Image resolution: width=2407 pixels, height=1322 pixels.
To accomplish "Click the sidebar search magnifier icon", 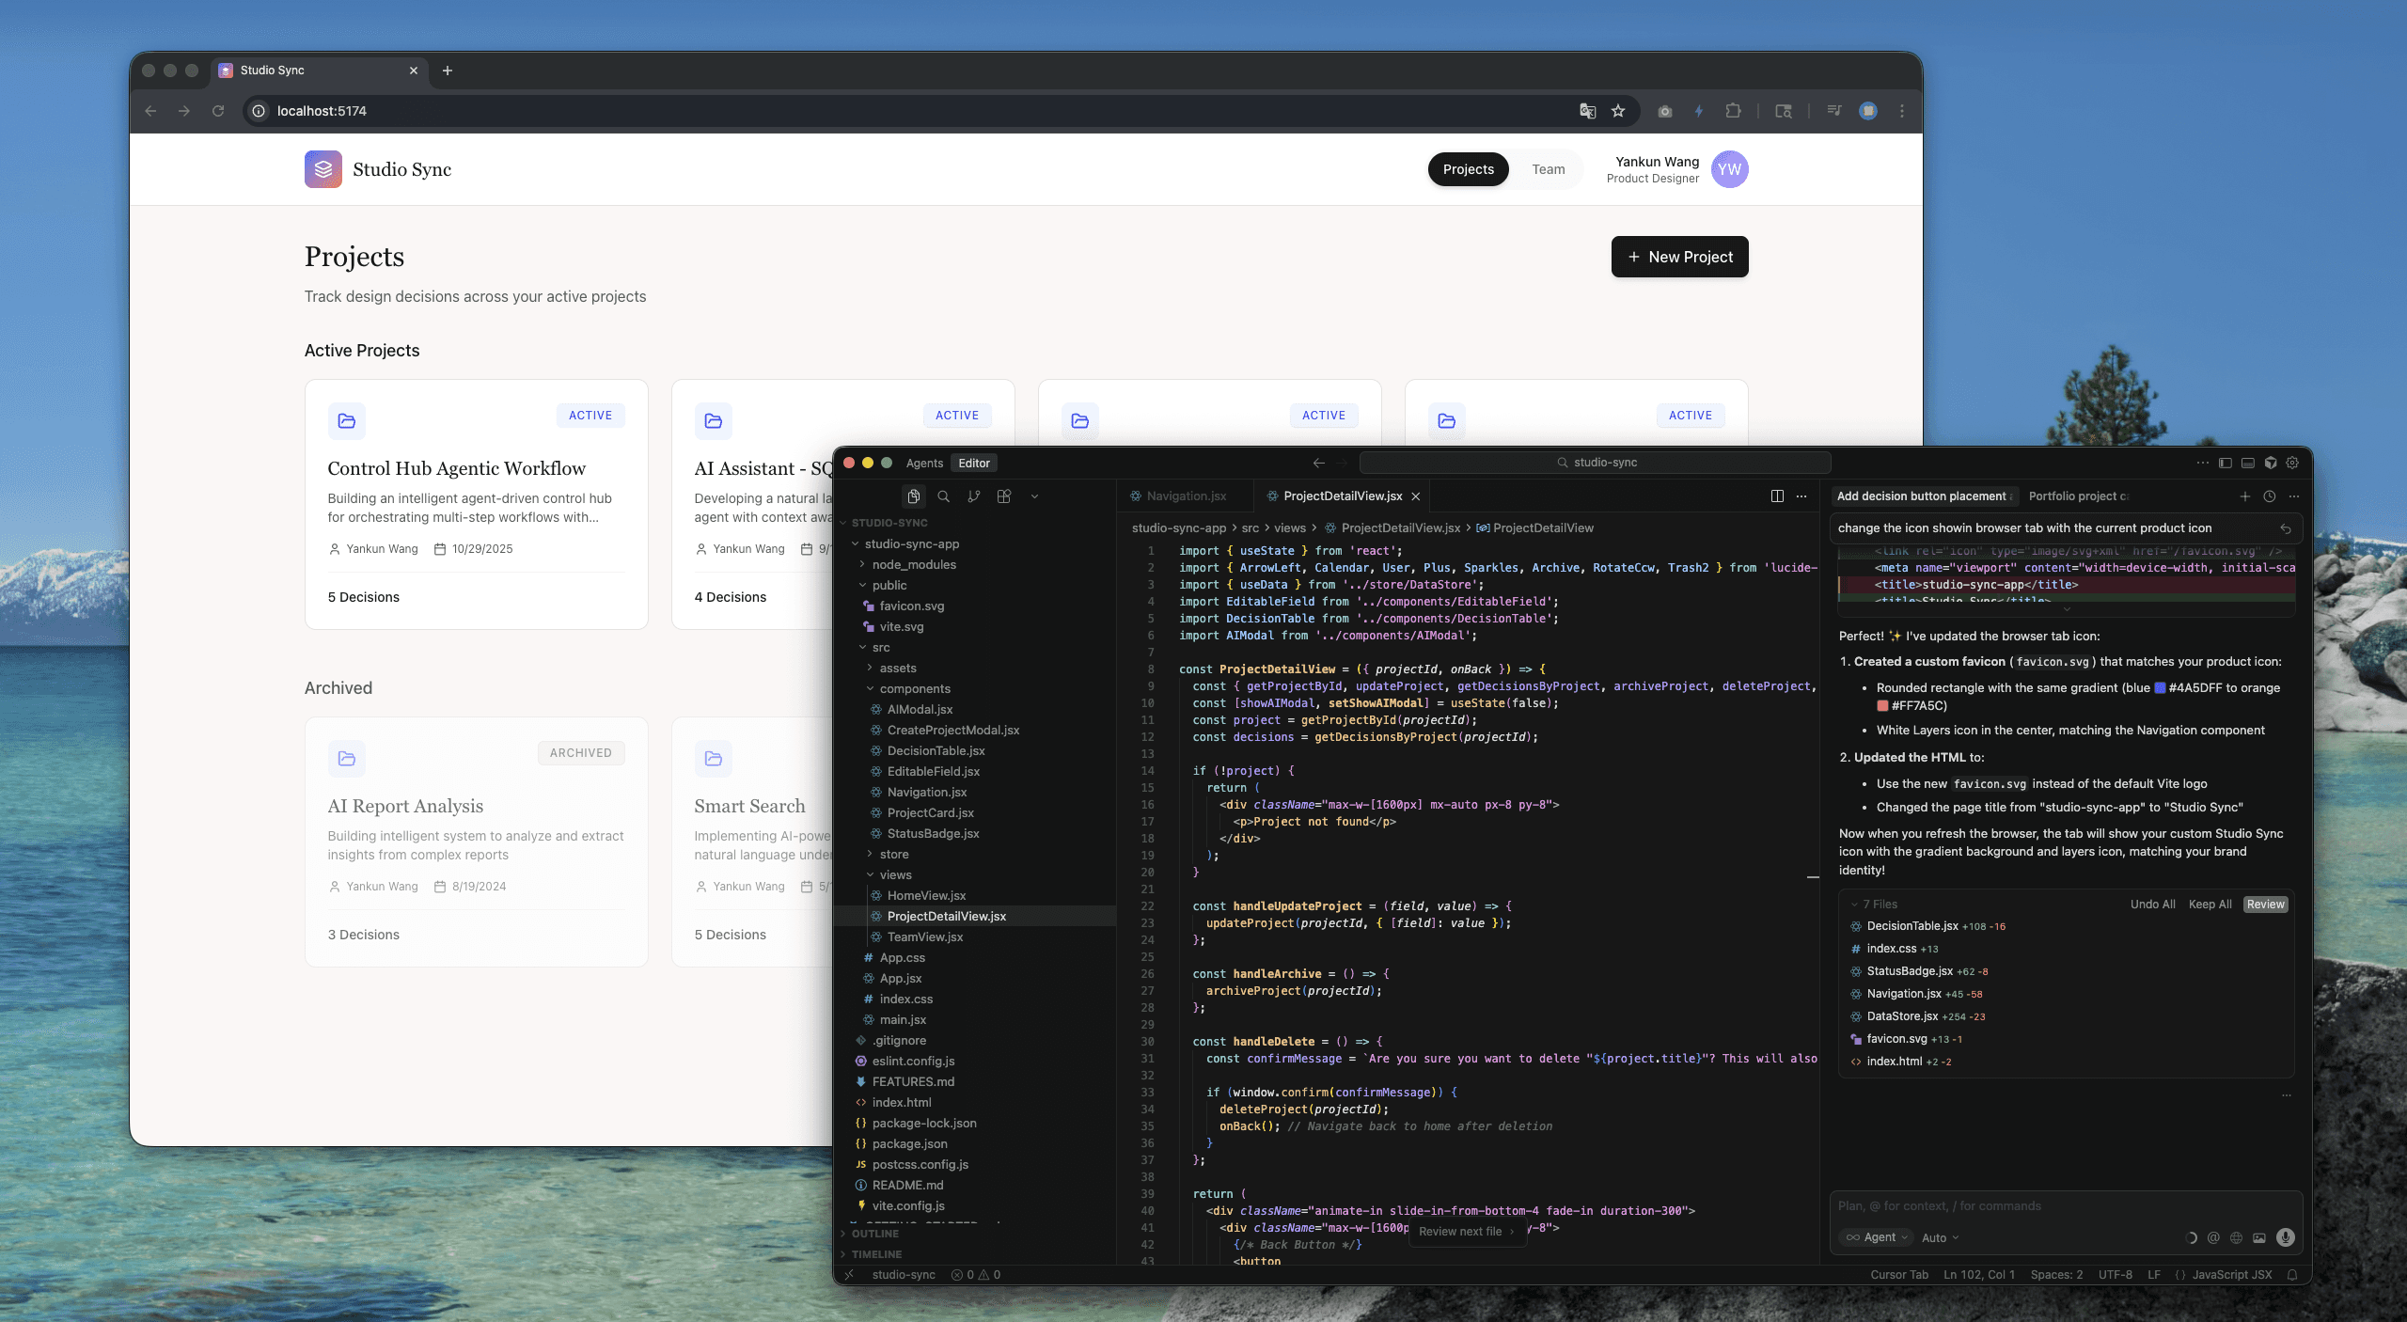I will 943,496.
